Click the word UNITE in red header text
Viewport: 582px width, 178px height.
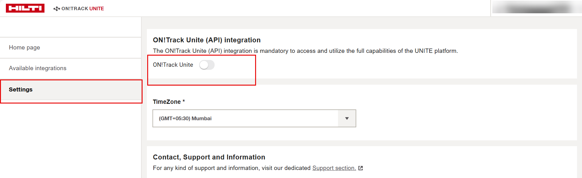(x=96, y=9)
